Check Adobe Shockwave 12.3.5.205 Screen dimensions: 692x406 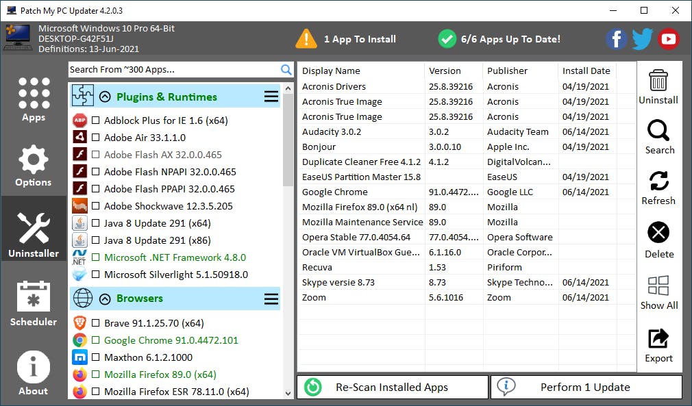pyautogui.click(x=95, y=206)
